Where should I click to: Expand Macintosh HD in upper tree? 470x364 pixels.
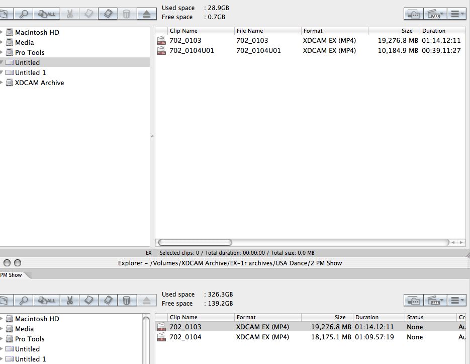[2, 32]
